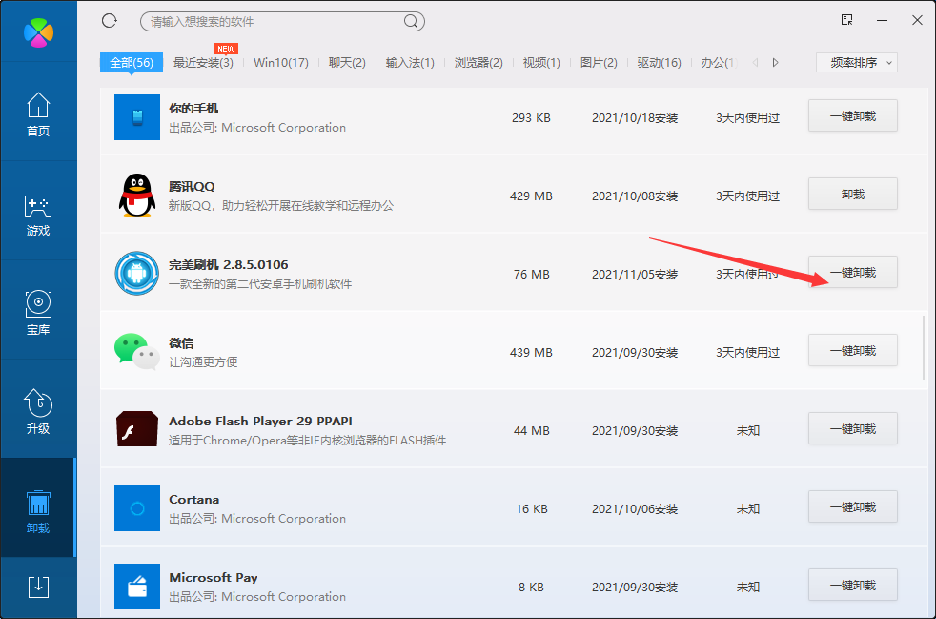Click the Cortana app name
This screenshot has width=936, height=619.
[194, 500]
